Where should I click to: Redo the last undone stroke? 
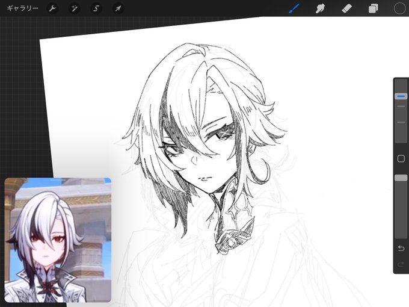click(x=401, y=264)
